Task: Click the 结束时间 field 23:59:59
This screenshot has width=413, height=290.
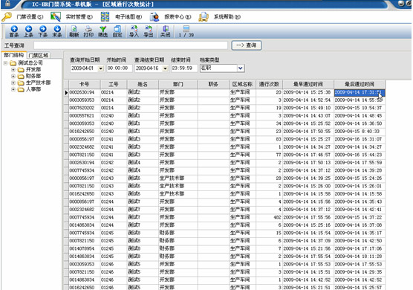Action: pyautogui.click(x=184, y=68)
